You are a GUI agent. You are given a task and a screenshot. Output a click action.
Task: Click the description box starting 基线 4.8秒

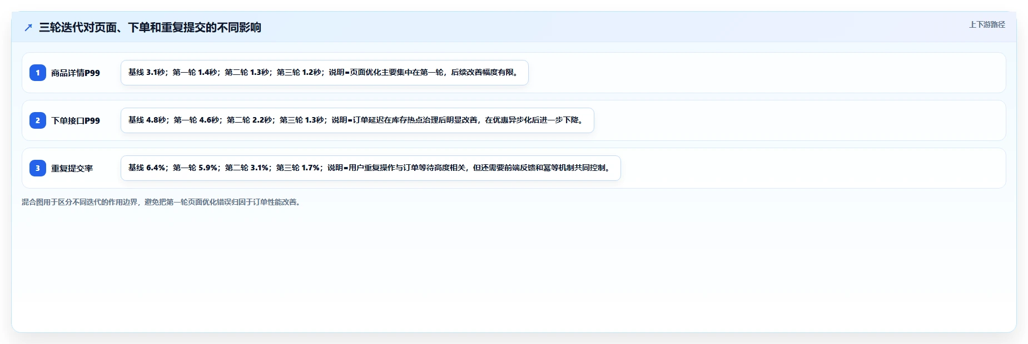point(357,120)
